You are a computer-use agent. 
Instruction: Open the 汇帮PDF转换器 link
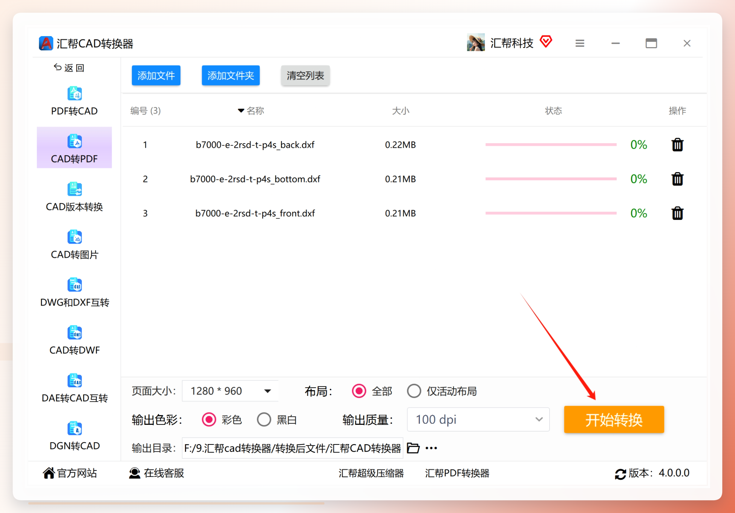pyautogui.click(x=457, y=473)
